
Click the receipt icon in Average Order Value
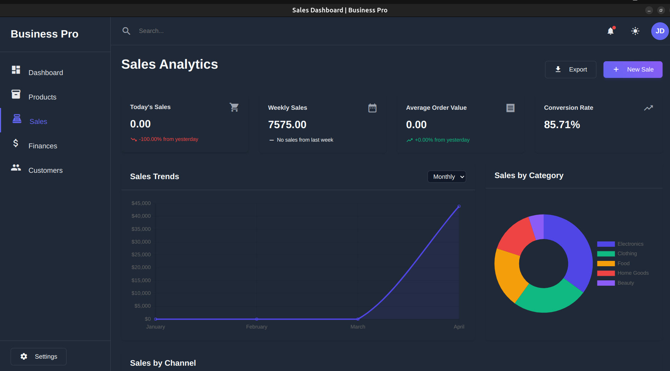510,108
